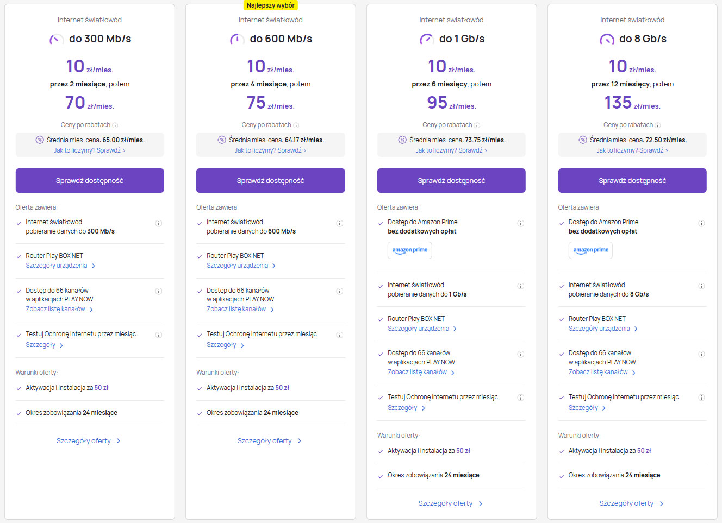The image size is (722, 523).
Task: Click the Amazon Prime logo in 8 Gb/s plan
Action: pos(590,250)
